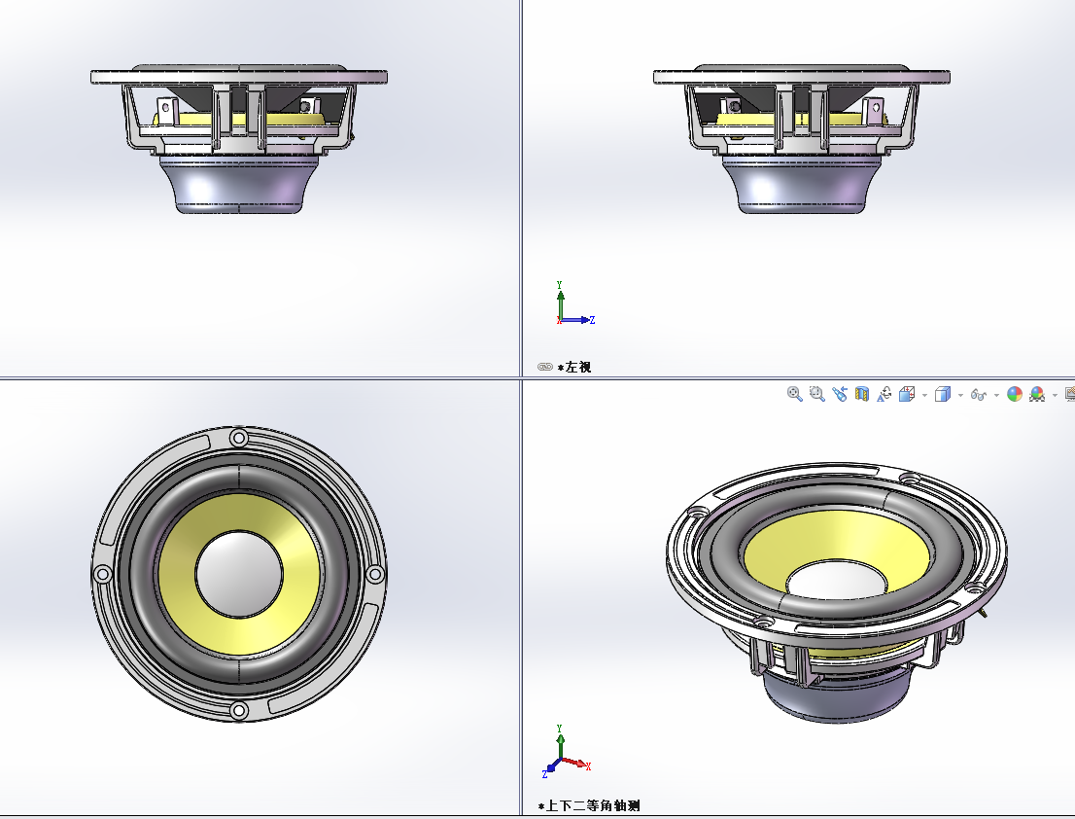This screenshot has height=819, width=1075.
Task: Select bottom mounting hole in circular front view
Action: (x=238, y=711)
